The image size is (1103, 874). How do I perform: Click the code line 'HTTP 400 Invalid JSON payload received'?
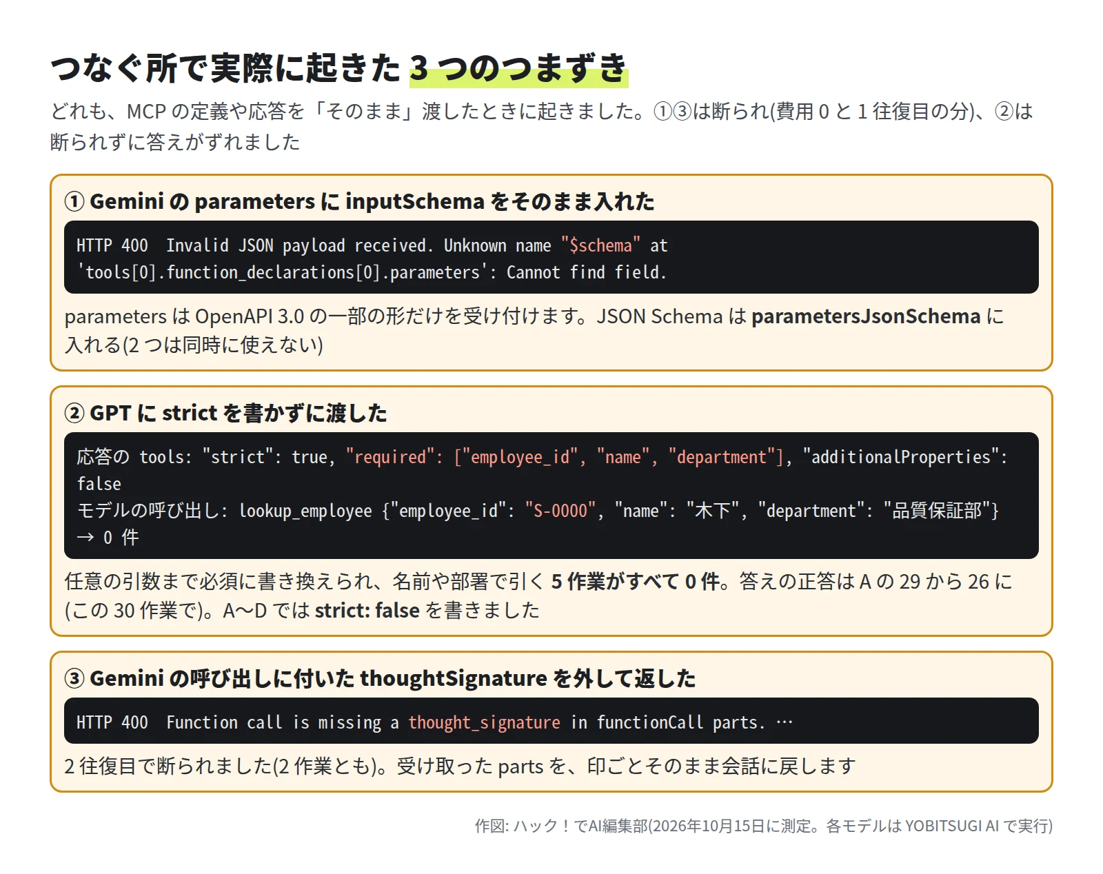point(372,245)
